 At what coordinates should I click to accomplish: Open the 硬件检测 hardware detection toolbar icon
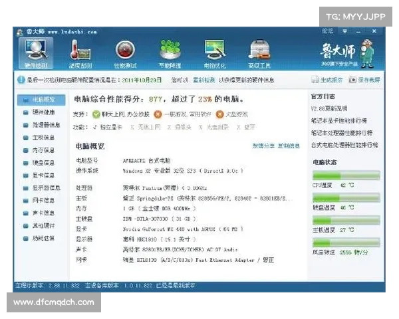pyautogui.click(x=35, y=54)
